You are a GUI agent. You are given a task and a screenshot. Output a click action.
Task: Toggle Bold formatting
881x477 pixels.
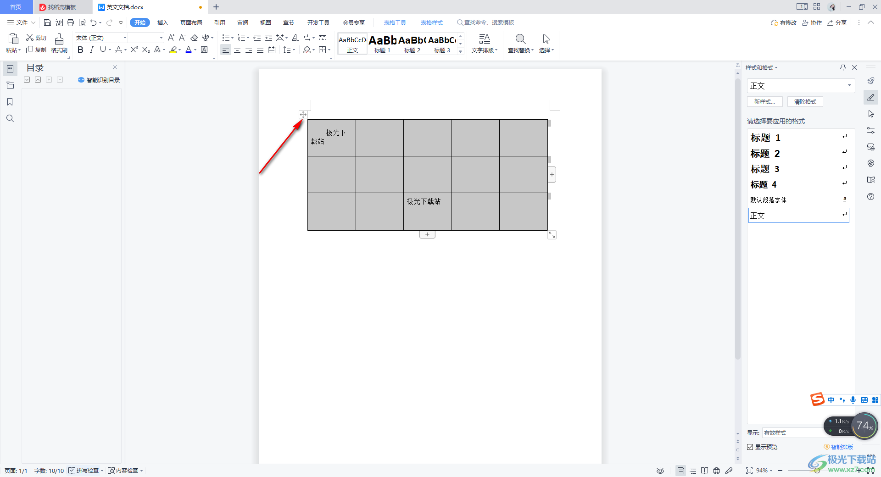[80, 50]
